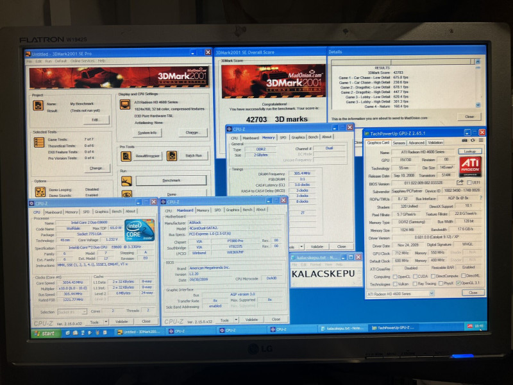
Task: Toggle the Ray Tracing checkbox in GPU-Z
Action: point(415,284)
